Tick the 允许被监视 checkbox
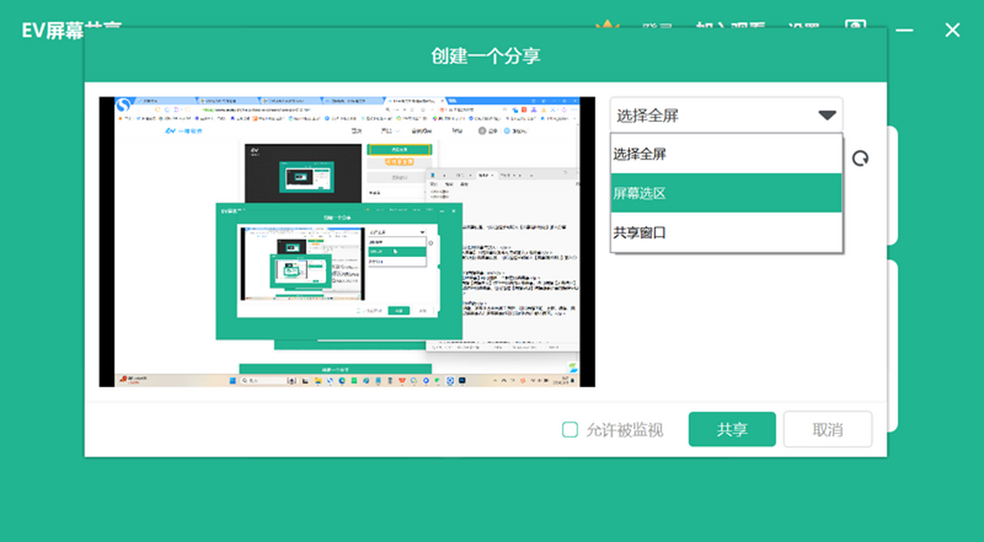Viewport: 984px width, 542px height. (570, 430)
